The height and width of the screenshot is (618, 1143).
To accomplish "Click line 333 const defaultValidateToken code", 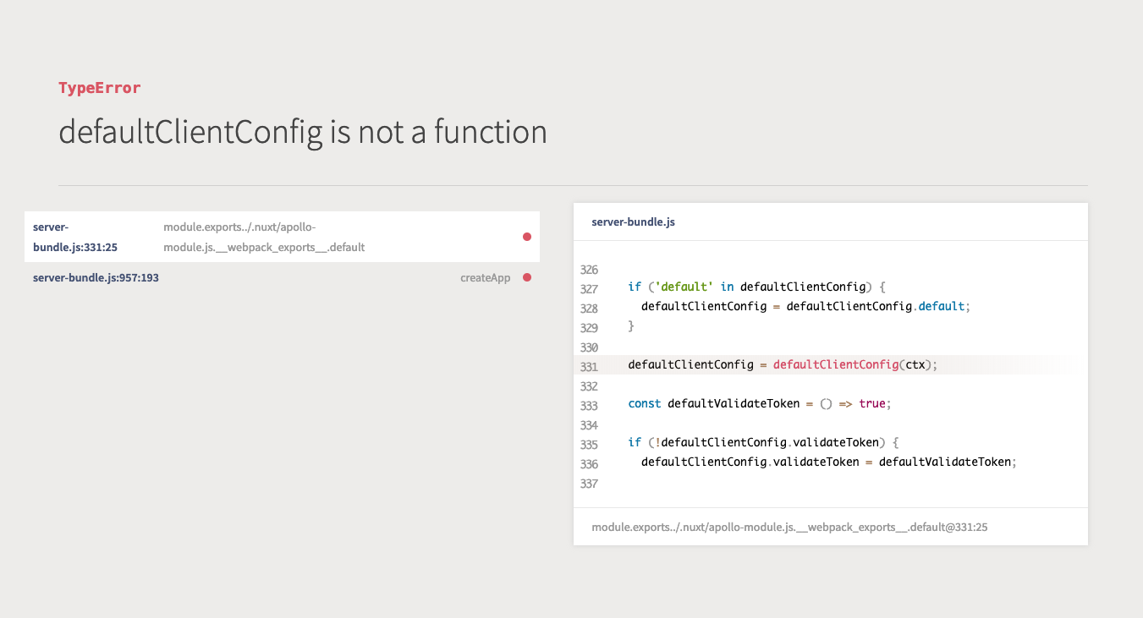I will pos(760,403).
